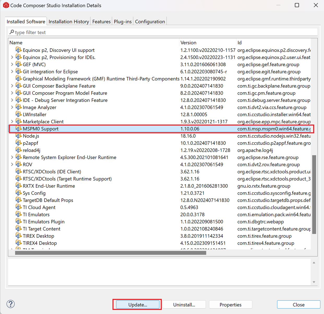The image size is (324, 314).
Task: Focus the type filter text field
Action: [163, 32]
